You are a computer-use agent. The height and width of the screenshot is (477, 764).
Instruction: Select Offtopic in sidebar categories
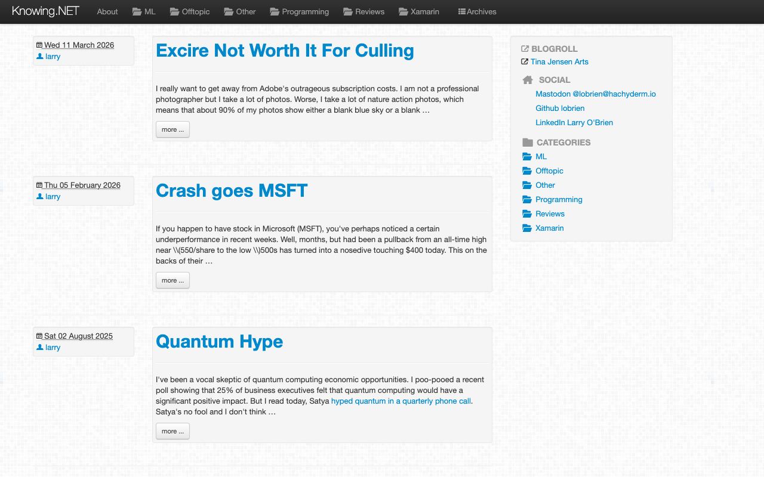[549, 171]
